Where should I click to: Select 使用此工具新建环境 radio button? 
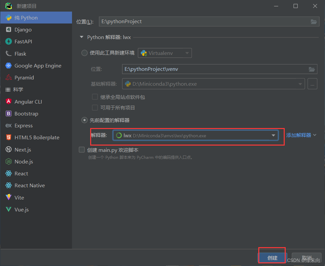pyautogui.click(x=84, y=53)
